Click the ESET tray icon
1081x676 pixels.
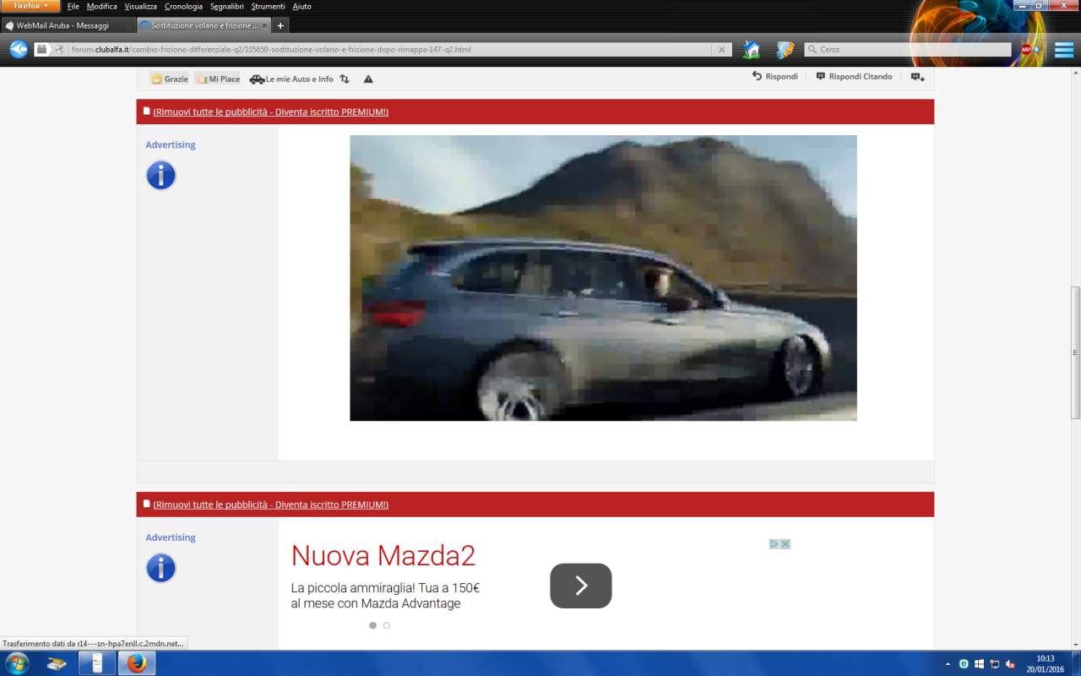pos(964,664)
